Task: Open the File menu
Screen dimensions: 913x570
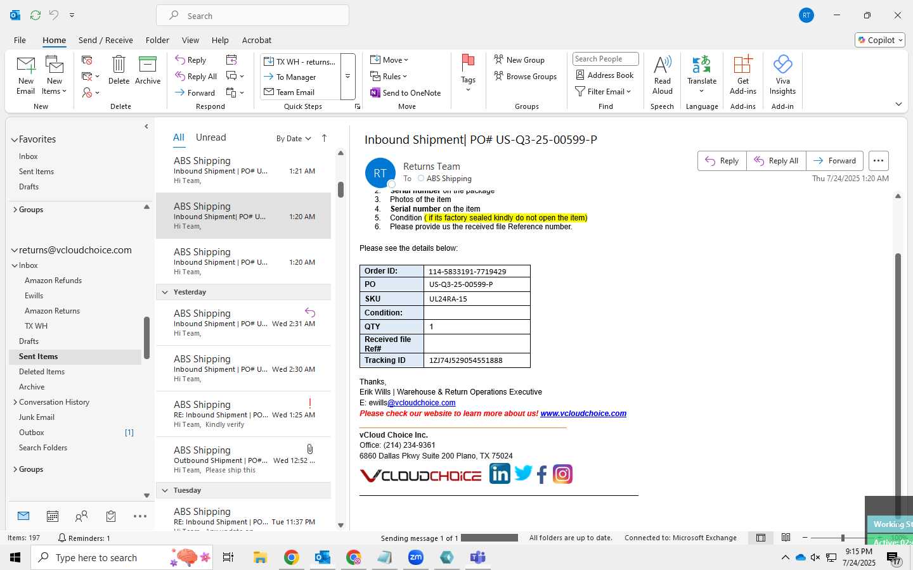Action: [20, 40]
